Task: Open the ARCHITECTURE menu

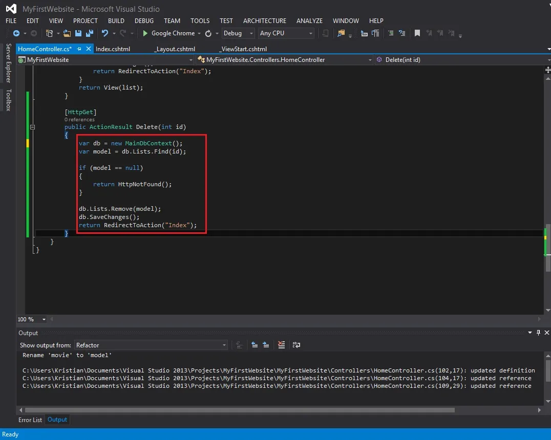Action: coord(265,20)
